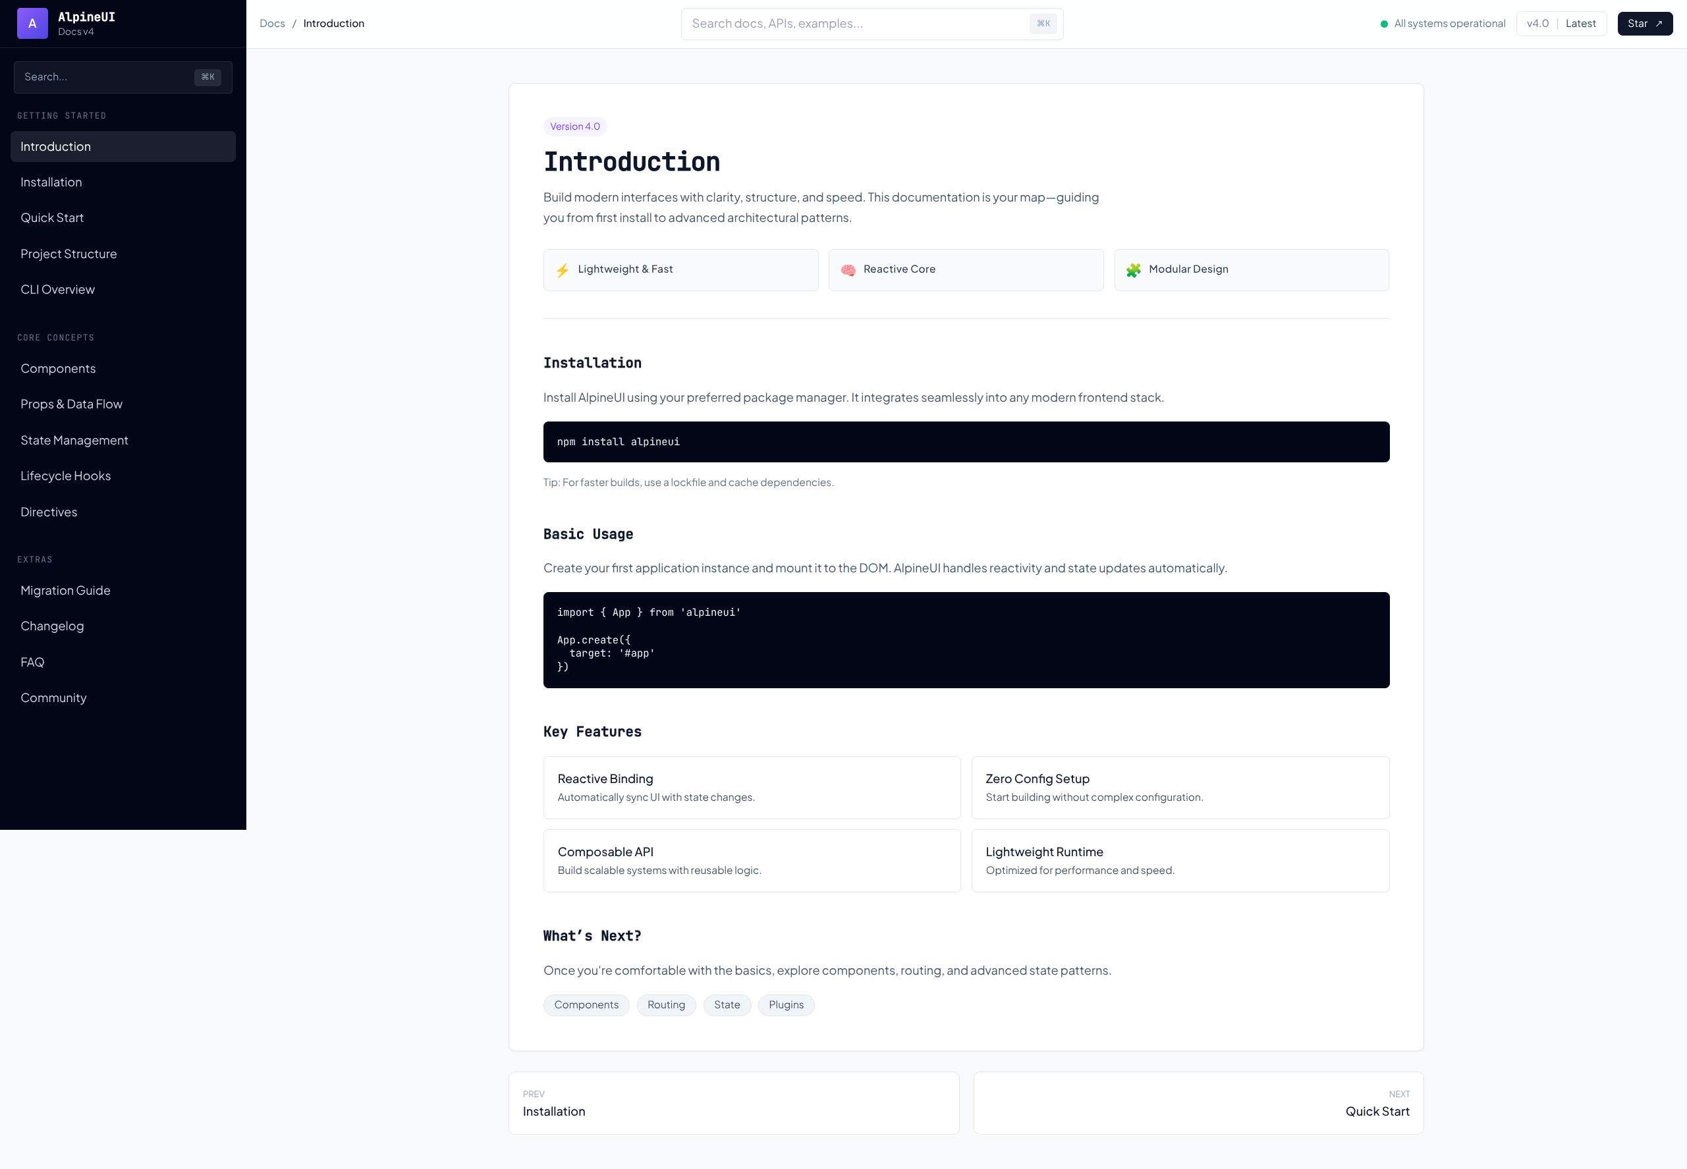Click the Routing tag chip
The height and width of the screenshot is (1169, 1687).
point(666,1005)
